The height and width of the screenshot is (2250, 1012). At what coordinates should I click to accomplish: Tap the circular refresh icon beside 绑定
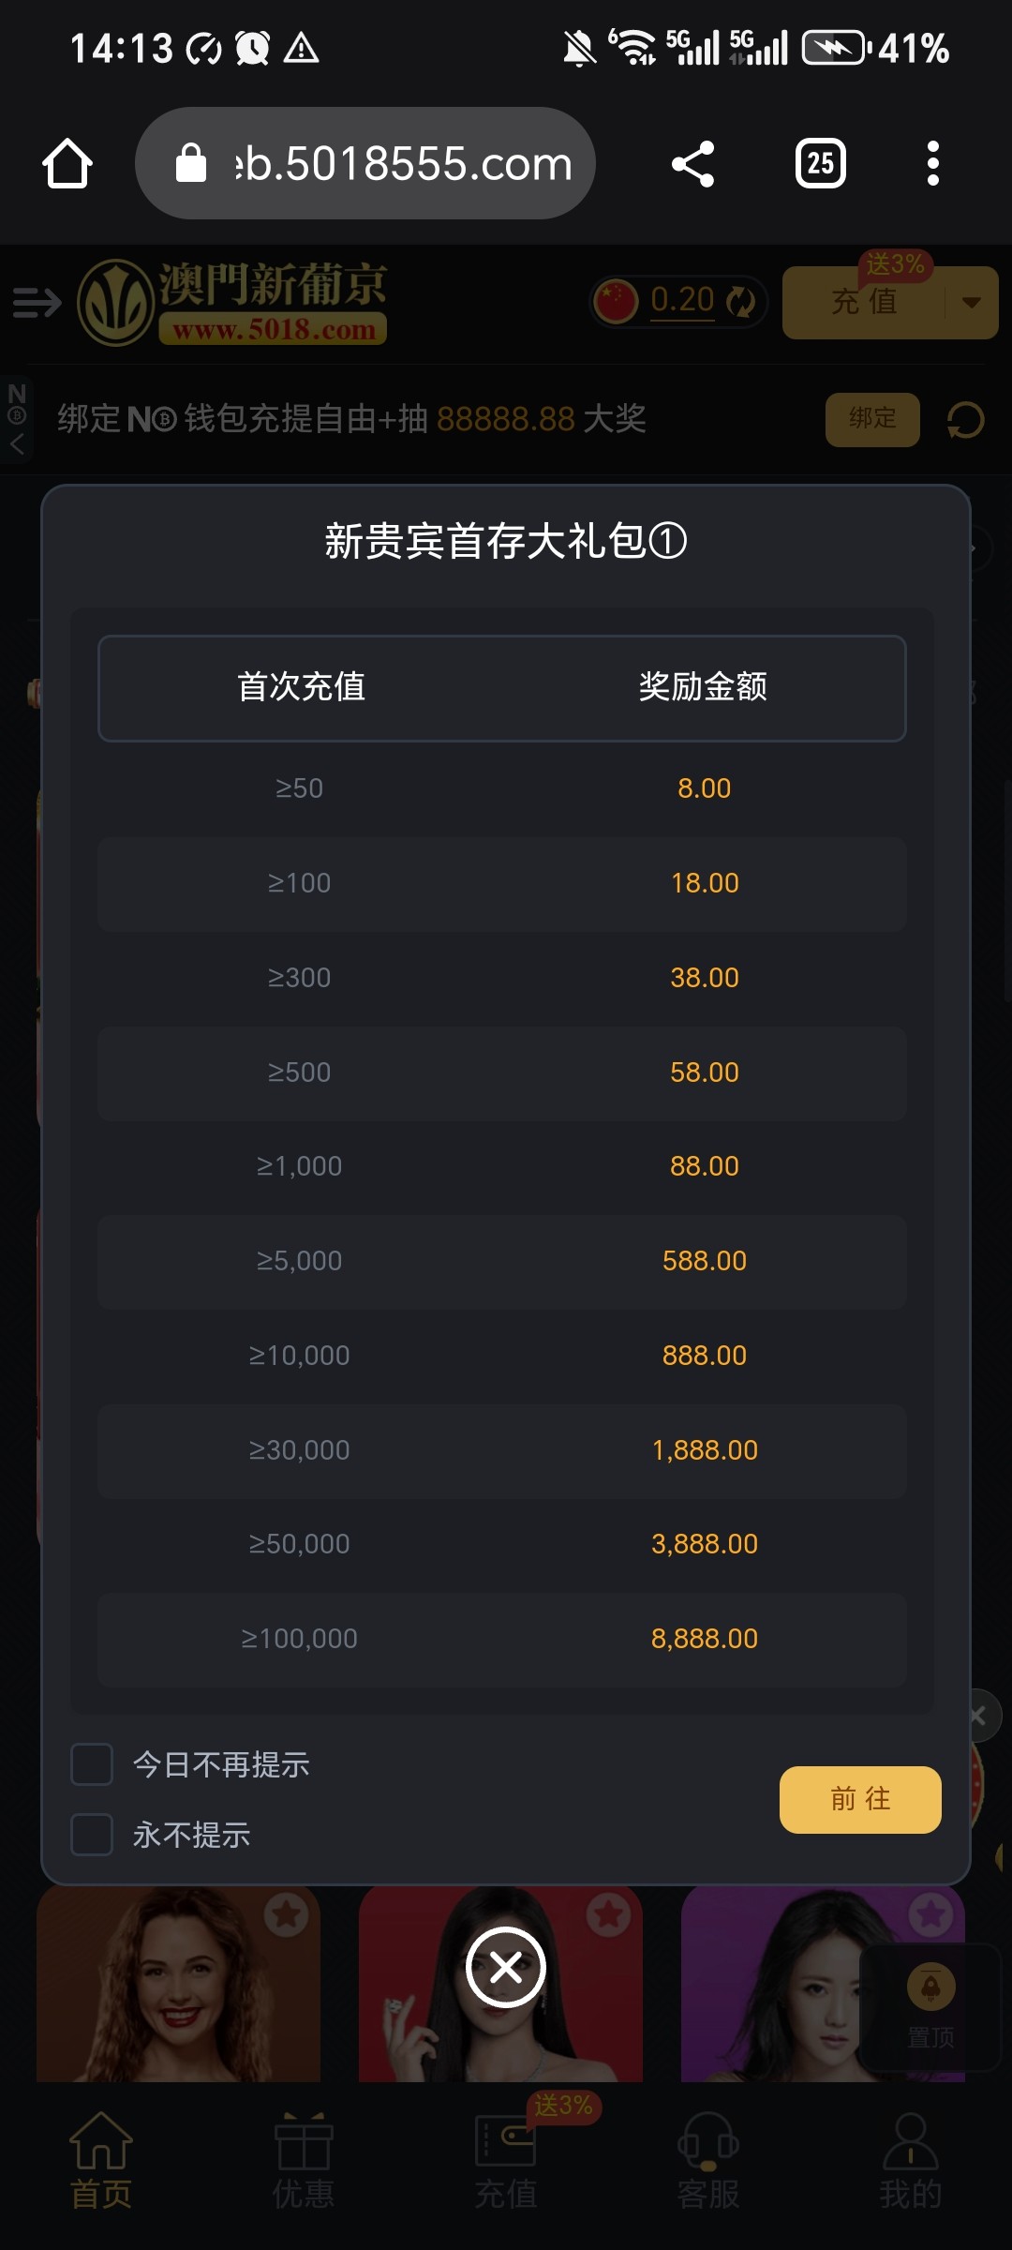(x=965, y=419)
